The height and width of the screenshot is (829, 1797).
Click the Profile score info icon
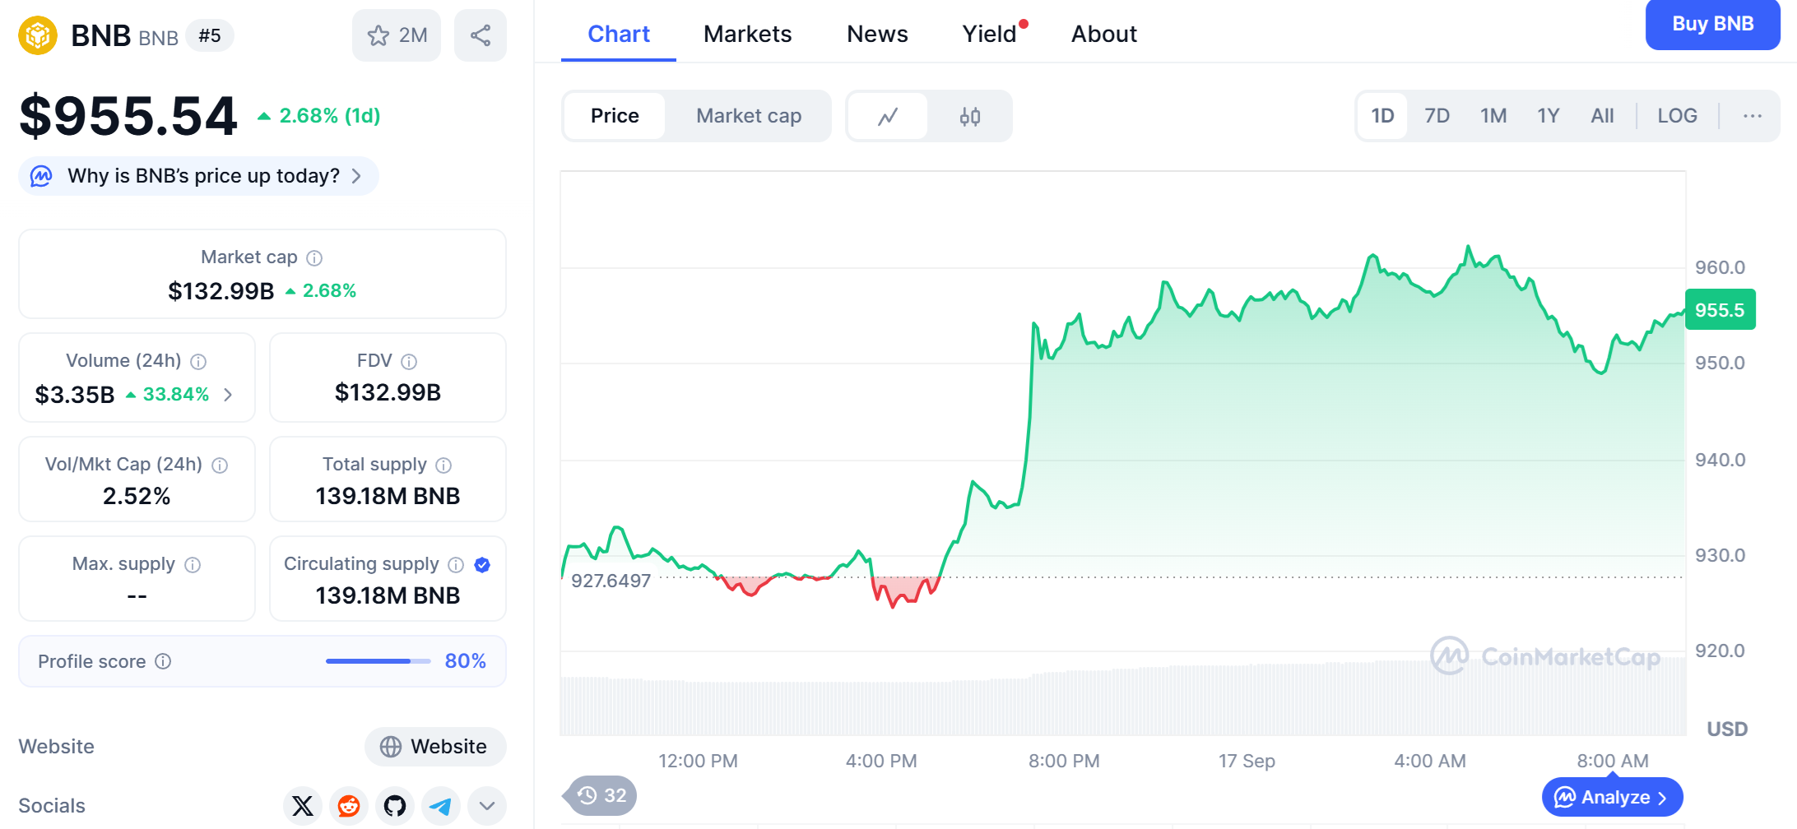pyautogui.click(x=163, y=661)
